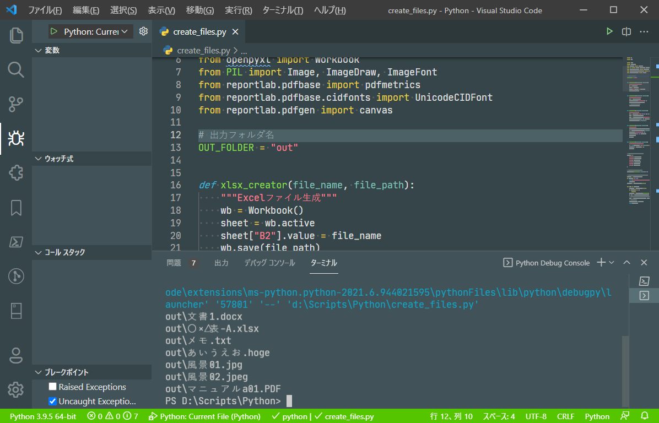The width and height of the screenshot is (659, 423).
Task: Start debugging with green play arrow
Action: pos(54,31)
